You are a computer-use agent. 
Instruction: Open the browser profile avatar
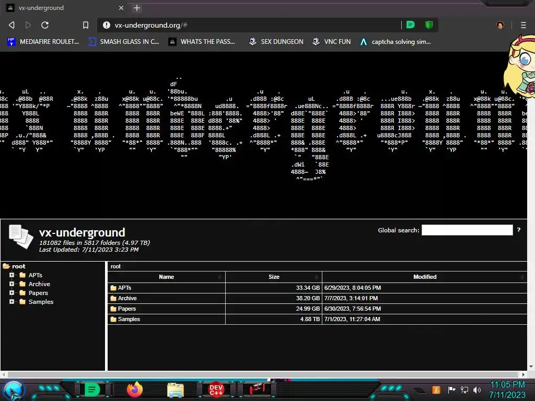coord(500,25)
